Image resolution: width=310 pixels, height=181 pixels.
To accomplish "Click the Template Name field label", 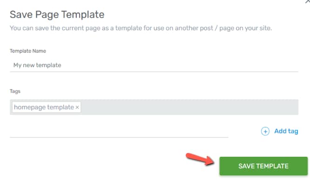I will 28,51.
